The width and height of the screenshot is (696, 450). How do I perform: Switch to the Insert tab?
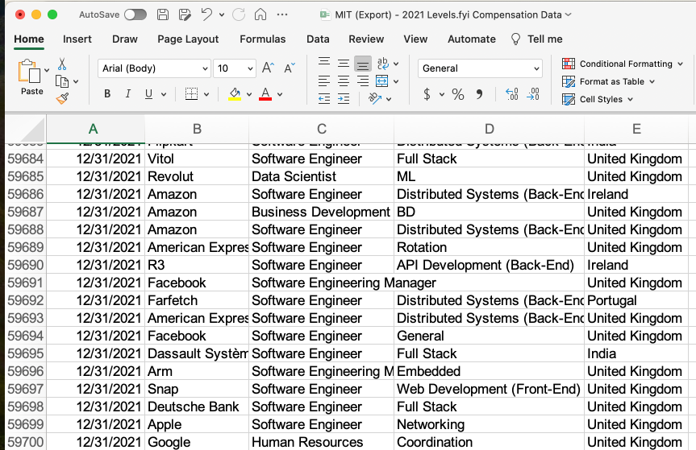77,39
